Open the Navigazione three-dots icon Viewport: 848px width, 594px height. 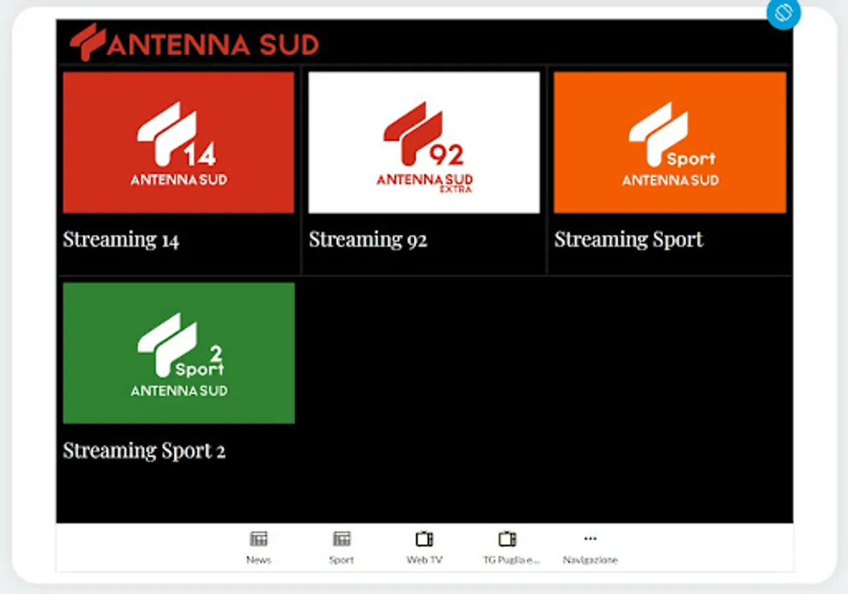pyautogui.click(x=590, y=539)
